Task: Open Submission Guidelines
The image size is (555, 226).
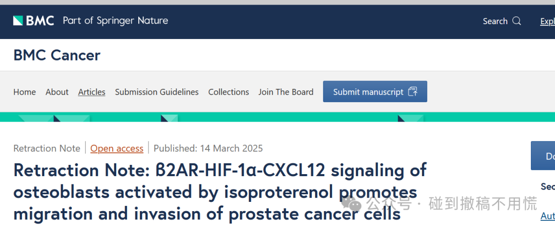Action: 157,92
